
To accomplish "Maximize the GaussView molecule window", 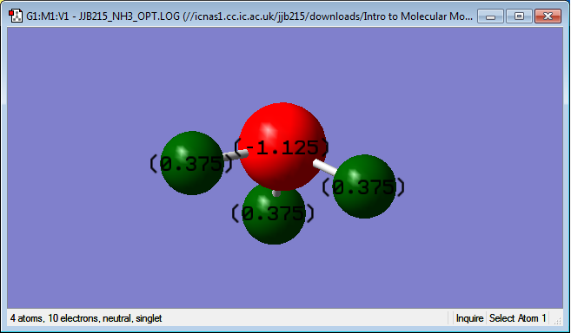I will click(519, 16).
